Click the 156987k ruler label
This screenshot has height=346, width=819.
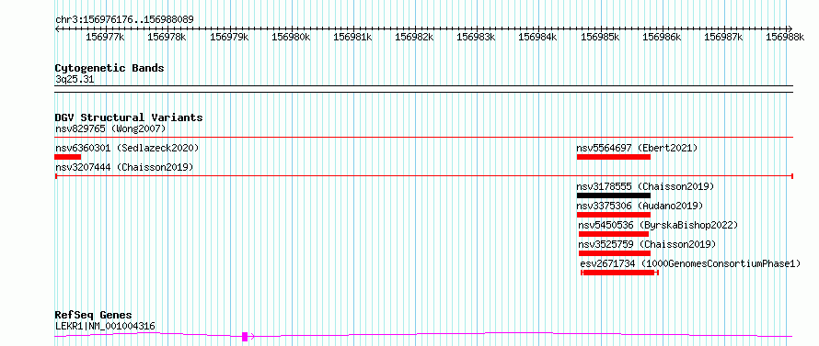point(723,37)
